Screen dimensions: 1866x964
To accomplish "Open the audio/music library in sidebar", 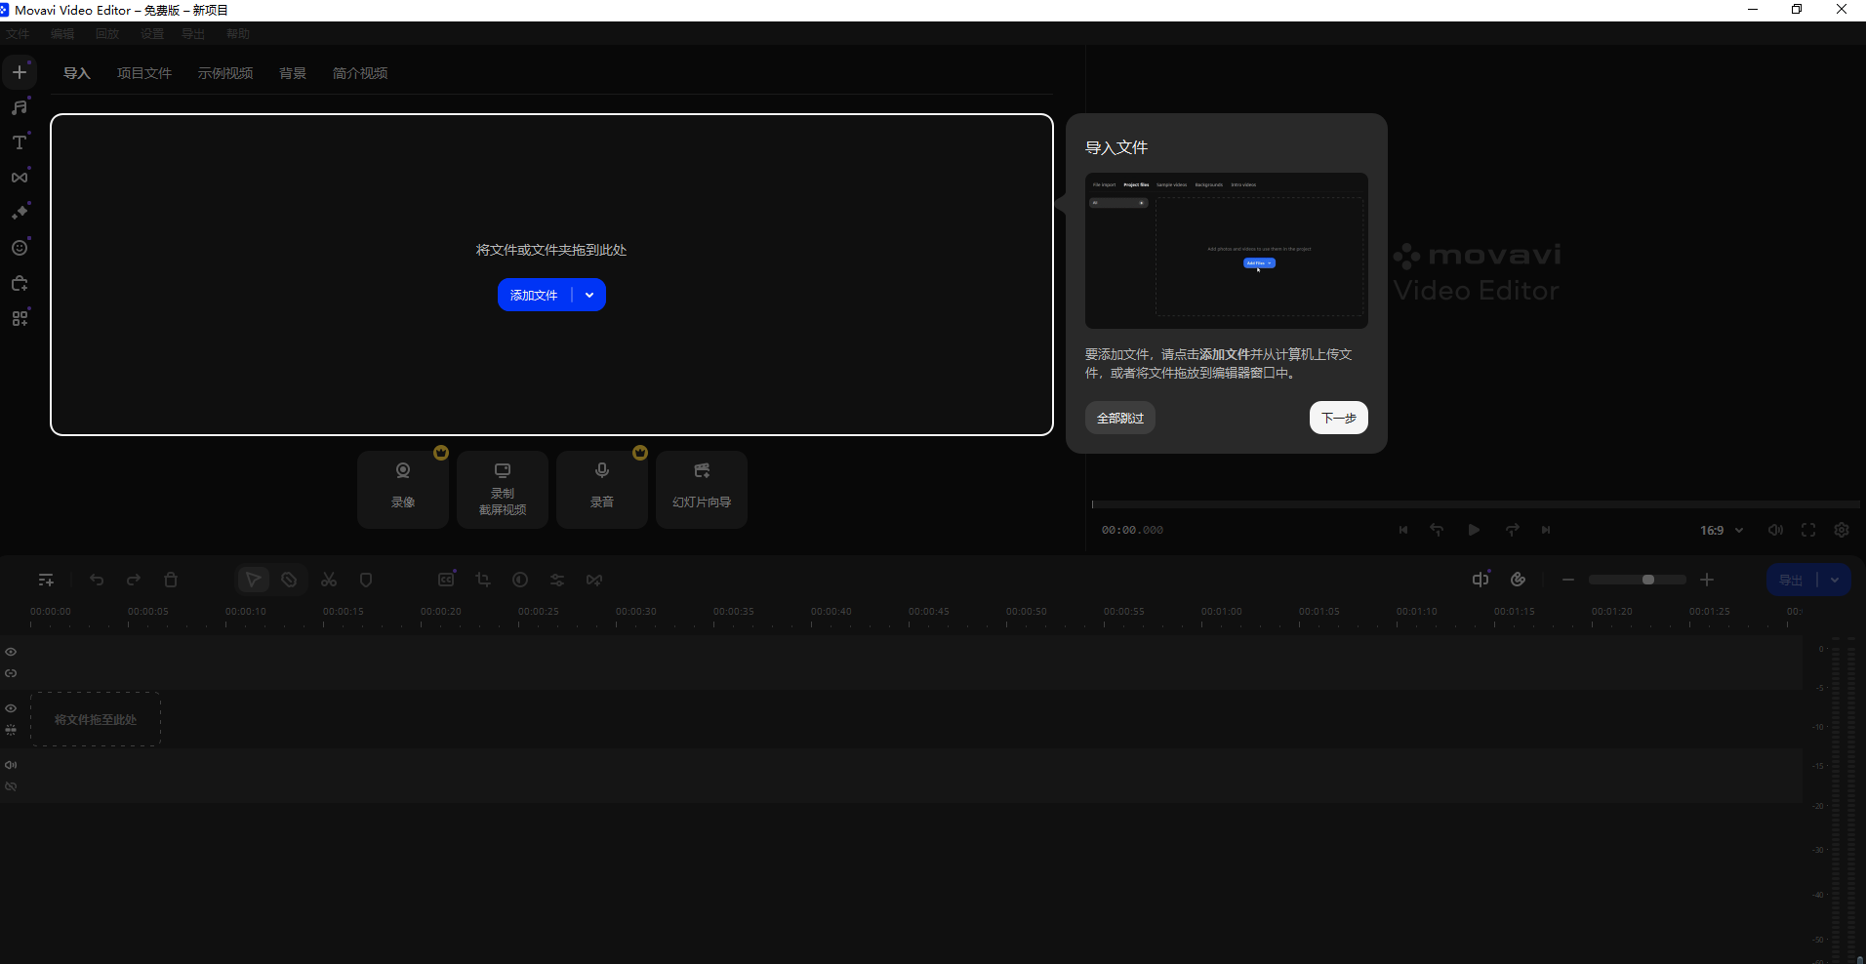I will 20,107.
